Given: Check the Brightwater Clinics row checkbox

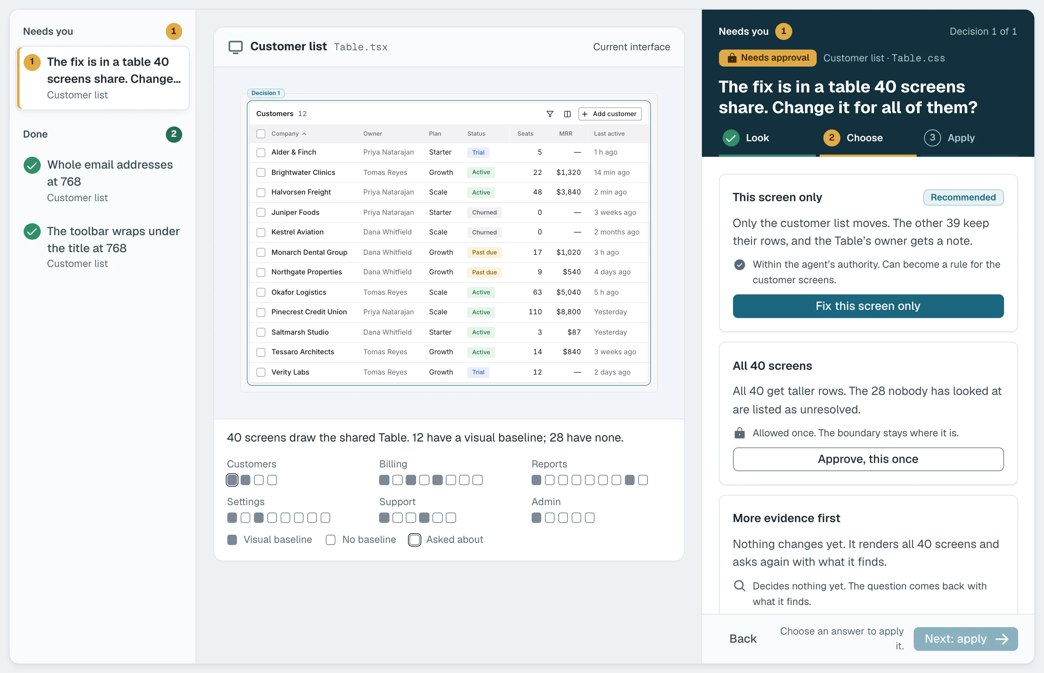Looking at the screenshot, I should point(261,173).
